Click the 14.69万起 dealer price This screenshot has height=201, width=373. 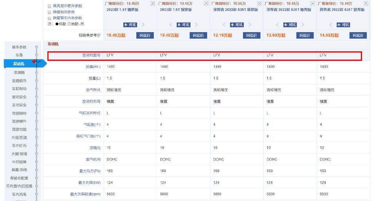[x=329, y=35]
